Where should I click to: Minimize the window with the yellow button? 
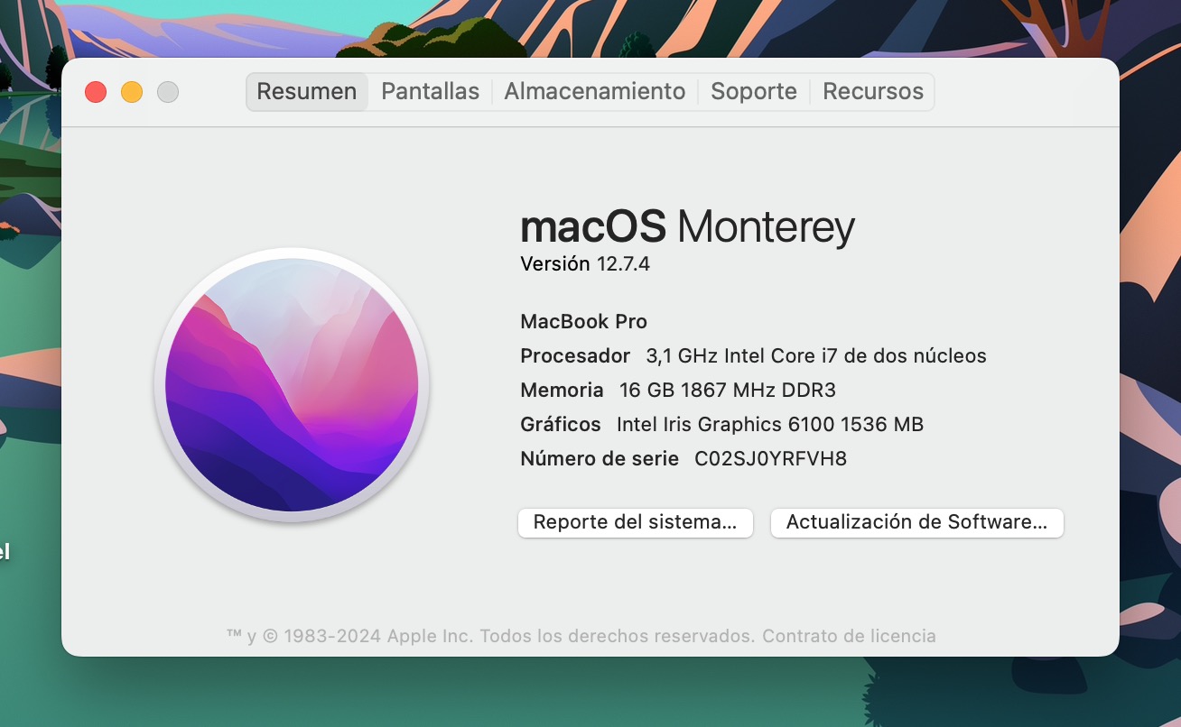132,92
